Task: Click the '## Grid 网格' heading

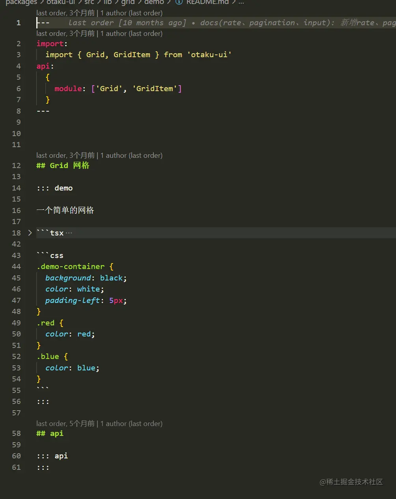Action: tap(63, 166)
